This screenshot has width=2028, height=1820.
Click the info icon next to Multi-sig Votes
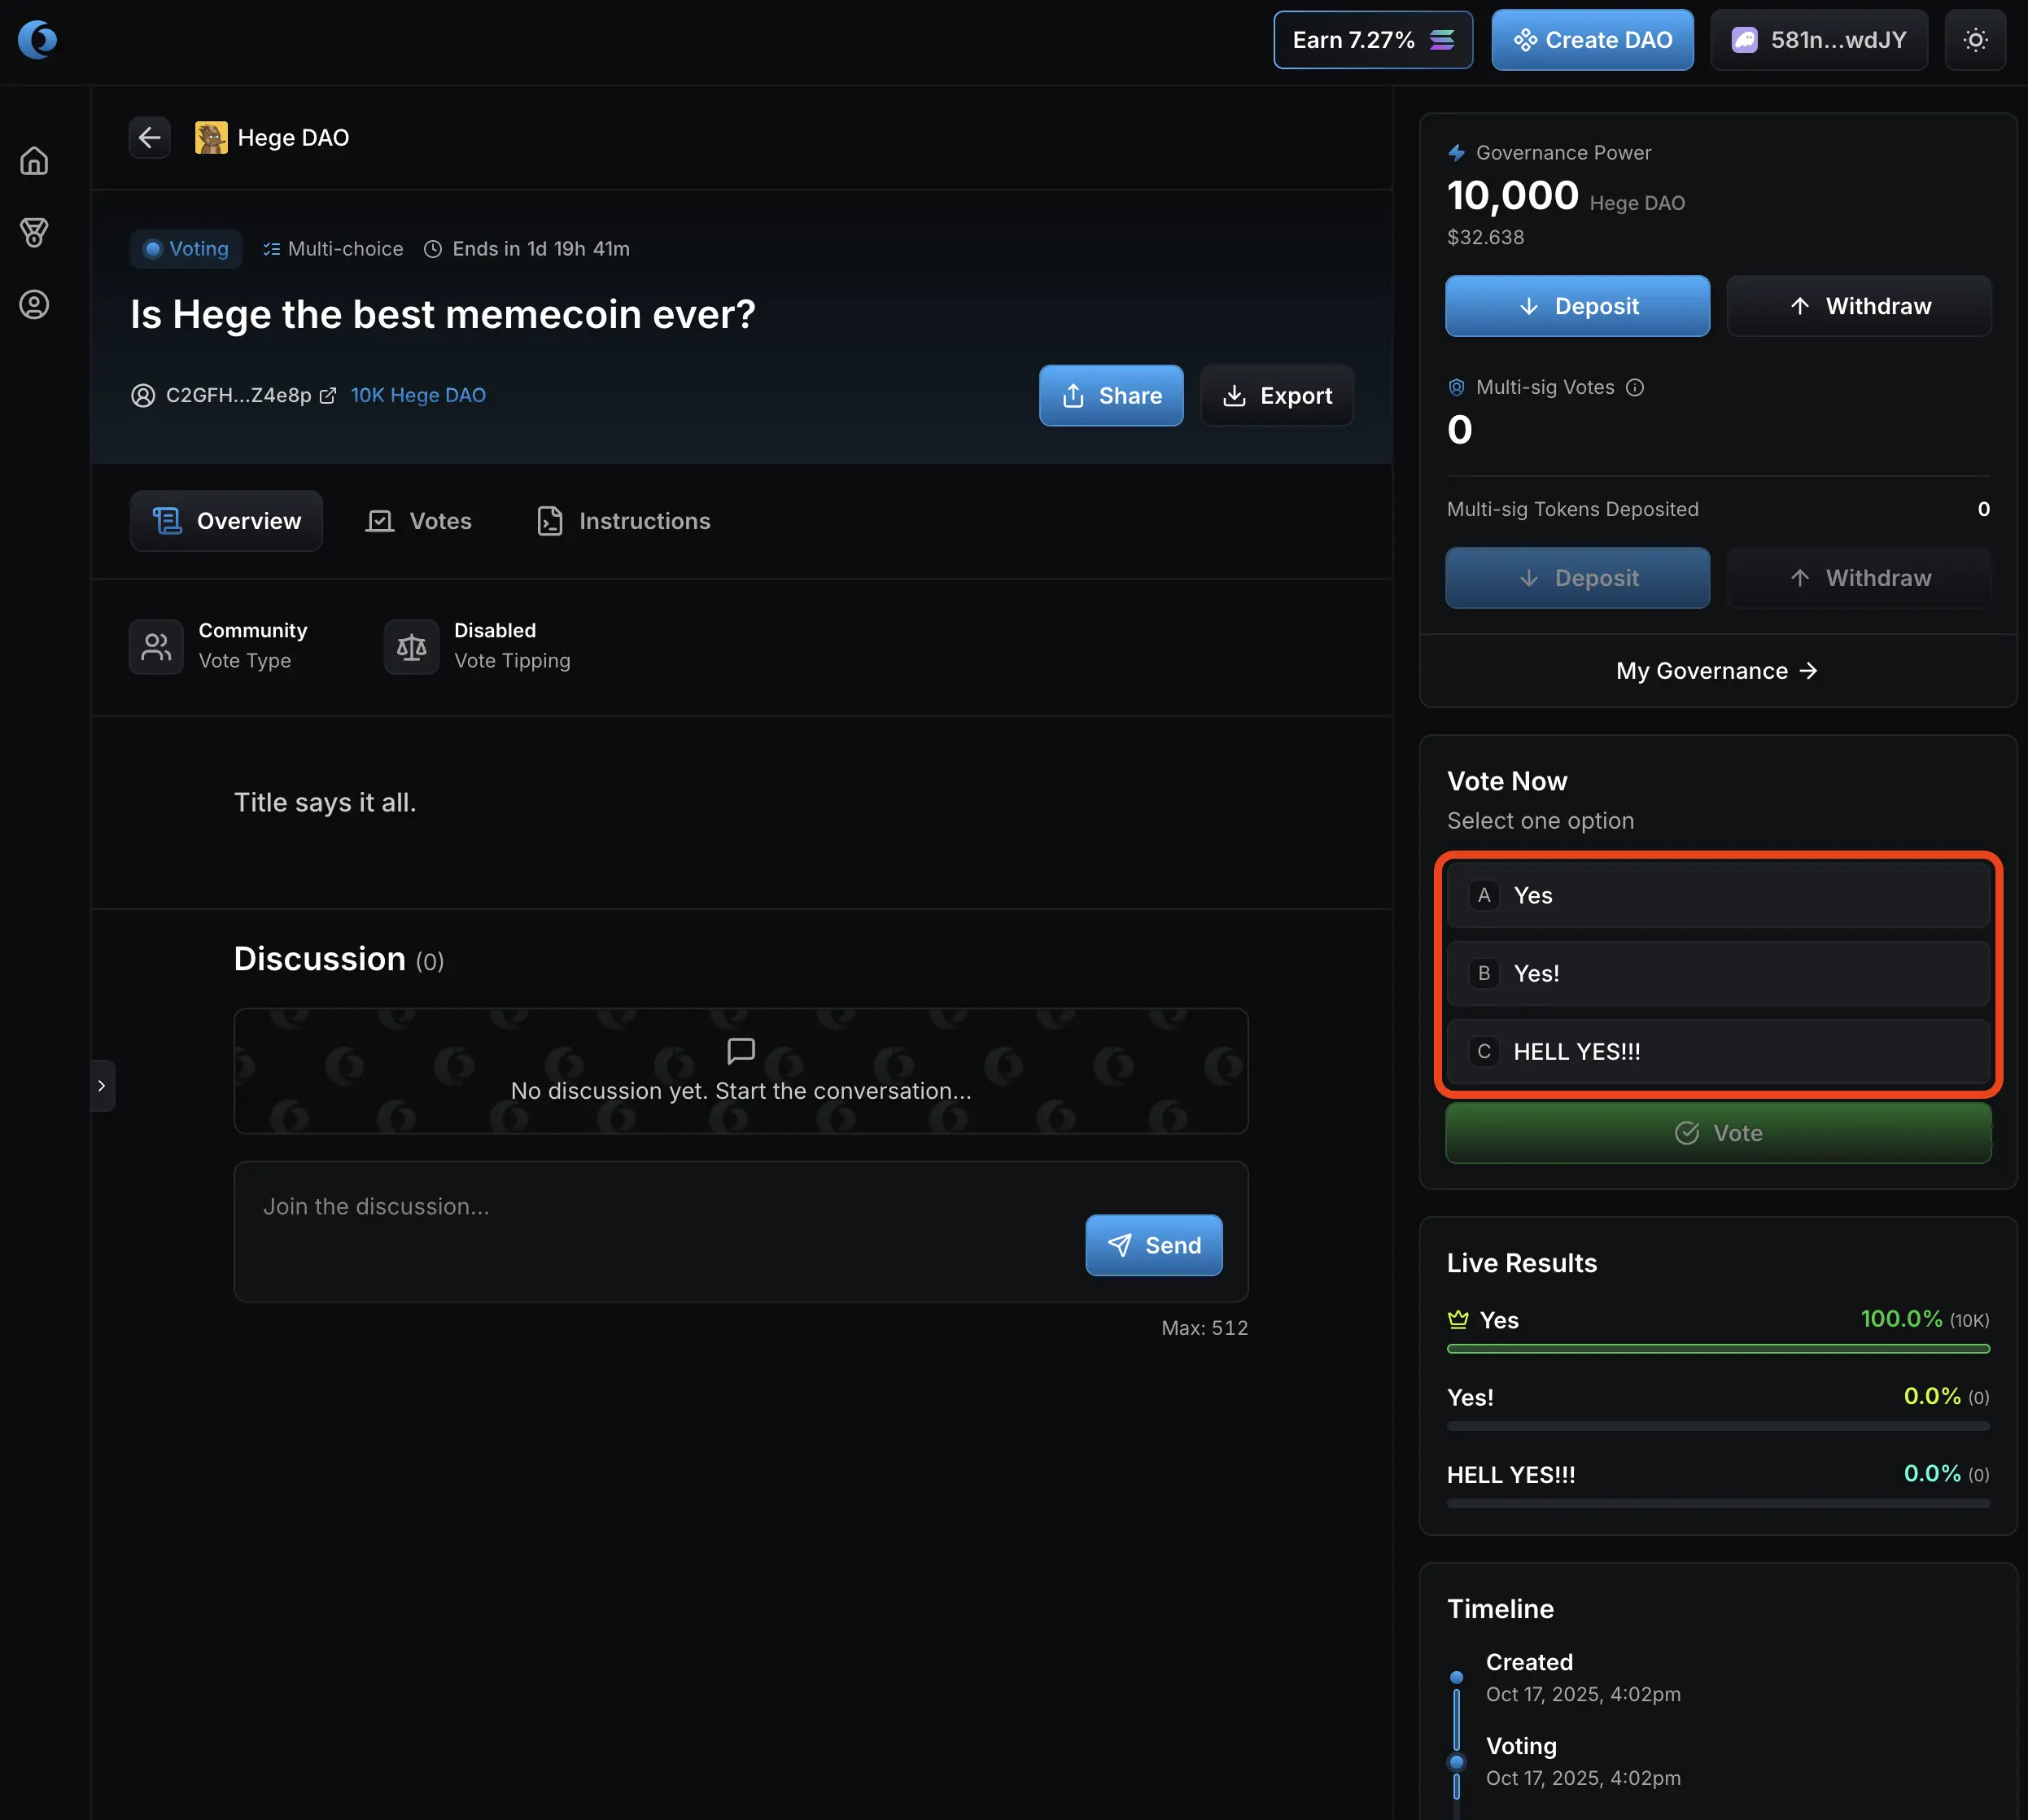pos(1635,387)
